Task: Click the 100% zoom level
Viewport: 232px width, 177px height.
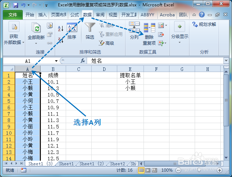Action: [167, 170]
